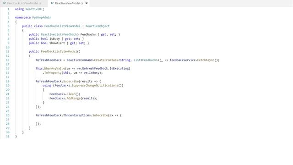
Task: Click 'WhenAnyValue' on line 15
Action: (54, 69)
